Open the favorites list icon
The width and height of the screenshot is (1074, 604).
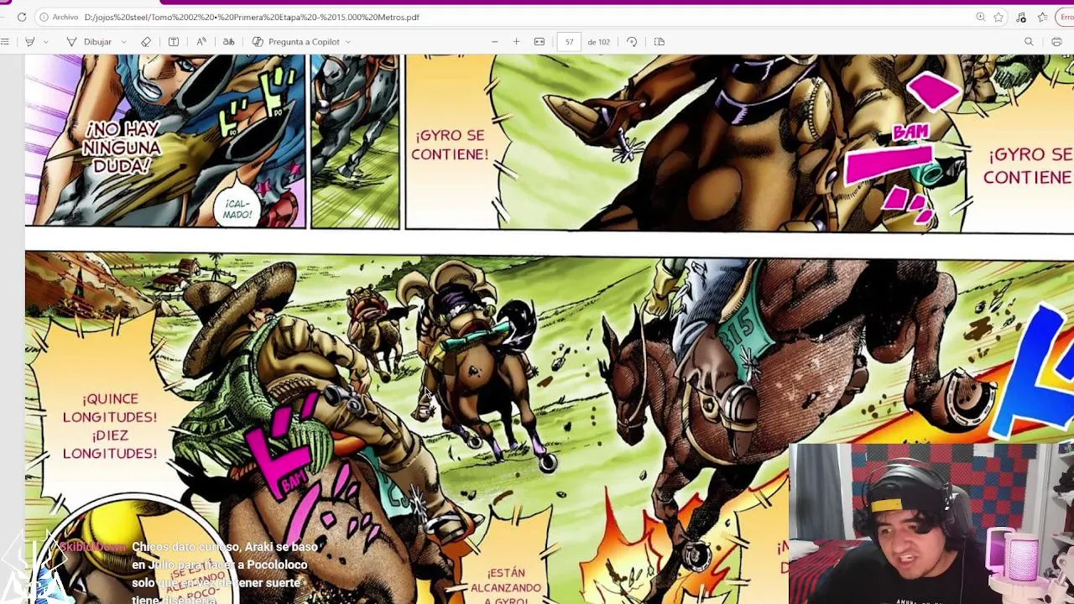click(1043, 17)
